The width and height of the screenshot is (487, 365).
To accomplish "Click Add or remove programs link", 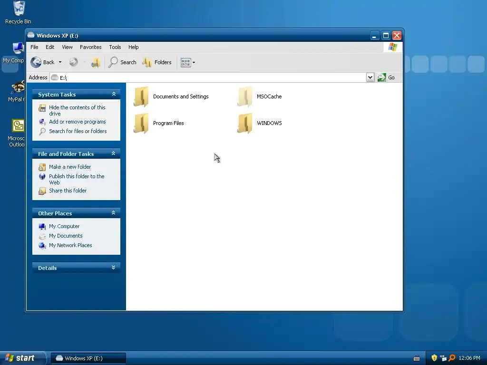I will coord(78,122).
